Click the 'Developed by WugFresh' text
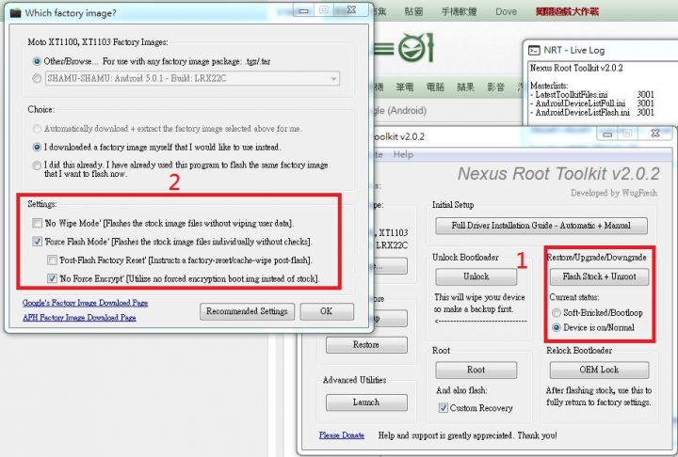The image size is (678, 457). tap(614, 193)
